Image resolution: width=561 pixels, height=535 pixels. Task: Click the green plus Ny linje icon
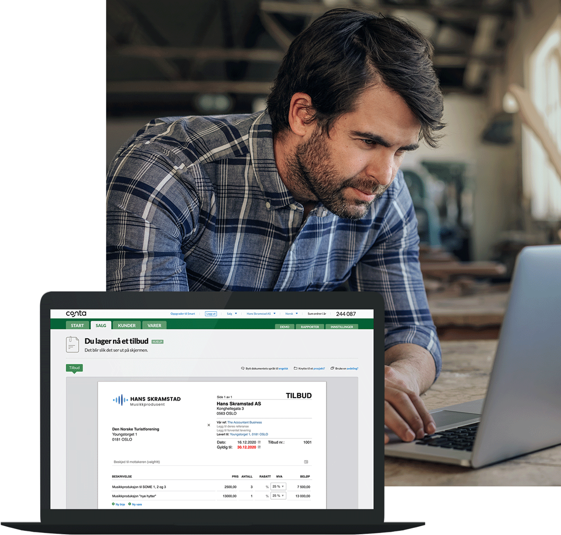tap(114, 504)
